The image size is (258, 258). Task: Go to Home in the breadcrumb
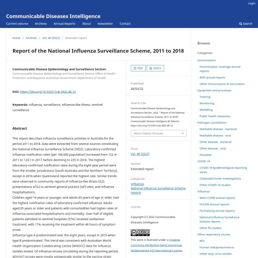pyautogui.click(x=16, y=38)
